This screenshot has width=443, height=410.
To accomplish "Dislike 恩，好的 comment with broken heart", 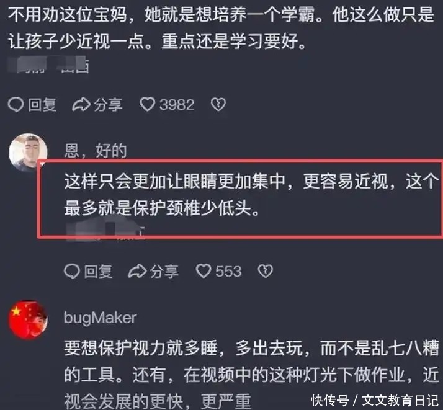I will pyautogui.click(x=266, y=271).
